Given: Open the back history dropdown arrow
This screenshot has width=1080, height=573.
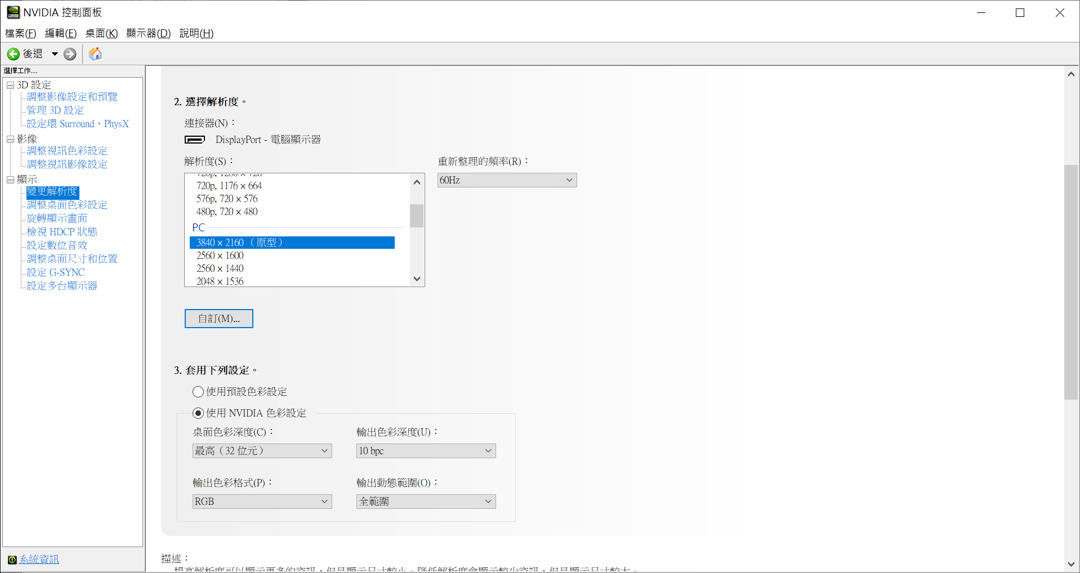Looking at the screenshot, I should (55, 54).
